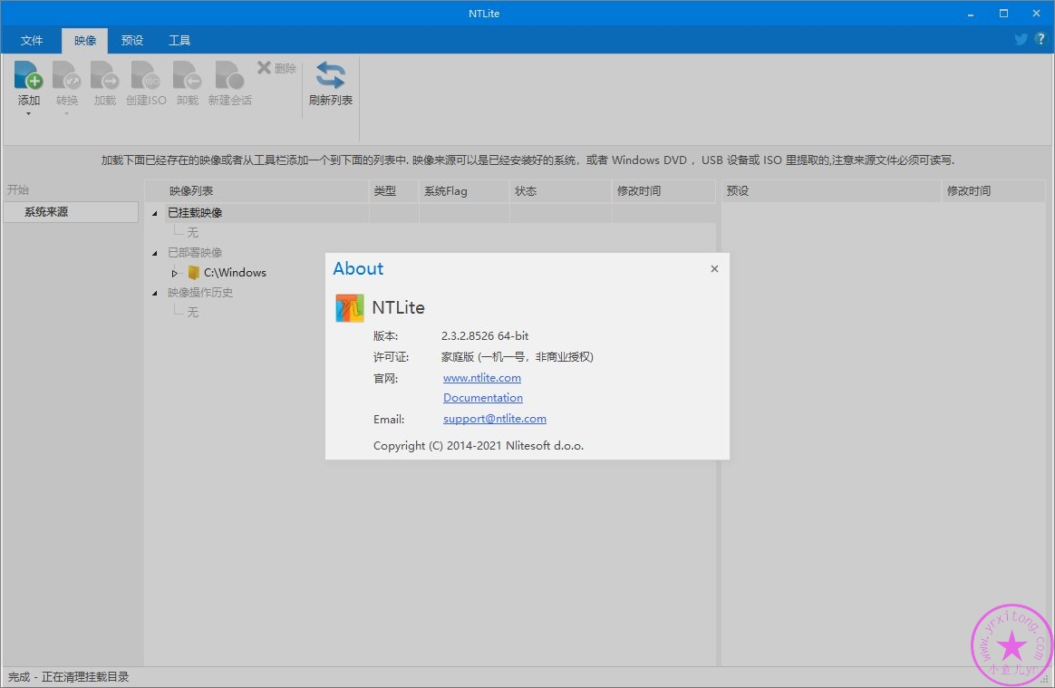This screenshot has width=1055, height=688.
Task: Select the 已部署映像 row
Action: tap(195, 252)
